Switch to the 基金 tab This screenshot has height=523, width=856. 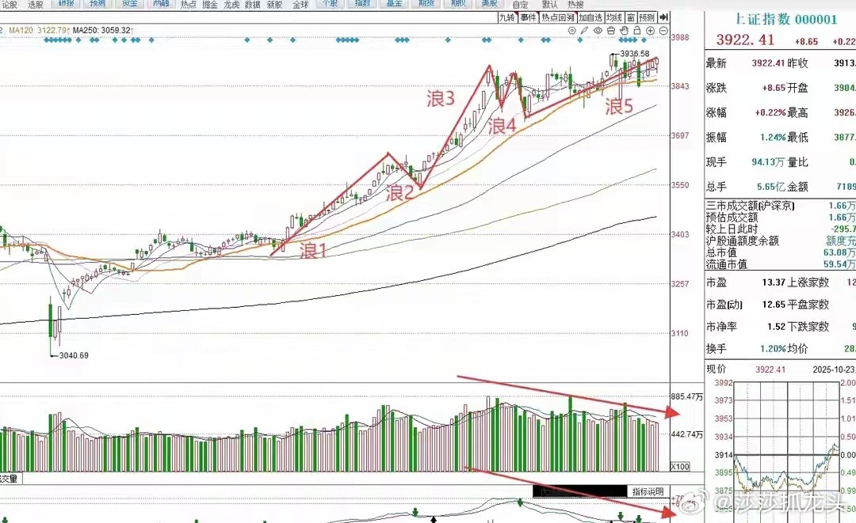tap(394, 3)
